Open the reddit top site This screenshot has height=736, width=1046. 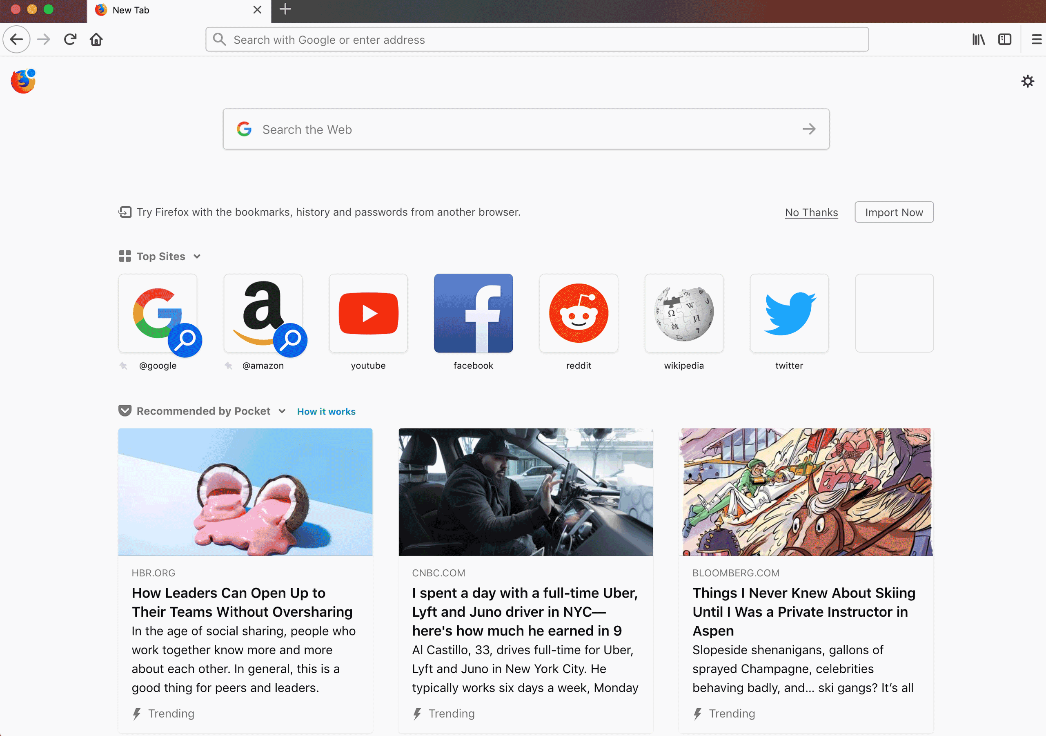[x=579, y=313]
